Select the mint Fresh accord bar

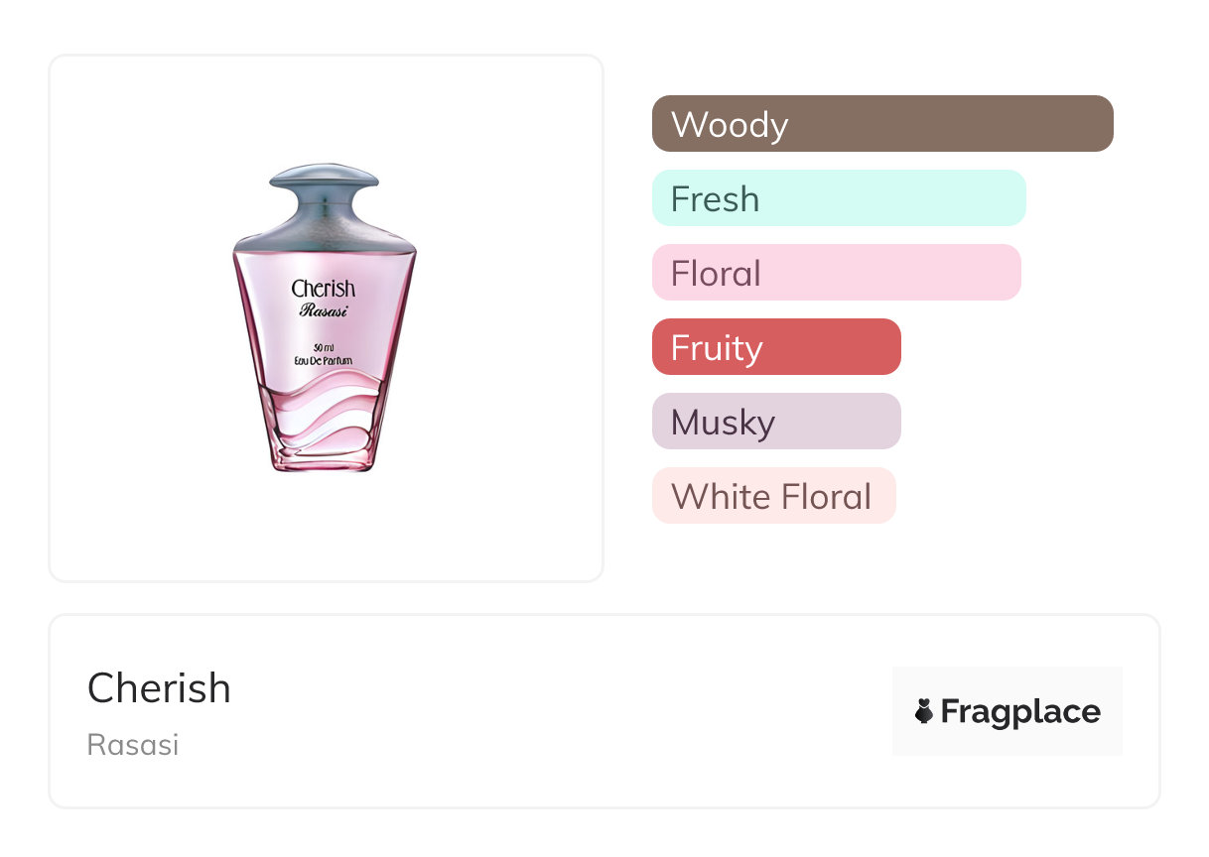click(839, 198)
